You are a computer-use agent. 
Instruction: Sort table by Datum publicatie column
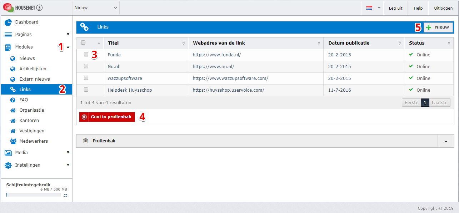364,43
